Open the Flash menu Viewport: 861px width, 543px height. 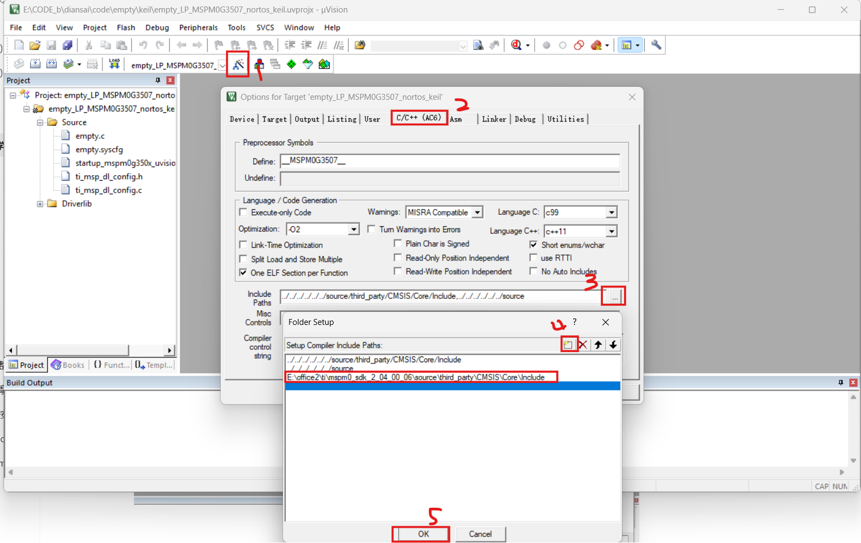coord(126,28)
